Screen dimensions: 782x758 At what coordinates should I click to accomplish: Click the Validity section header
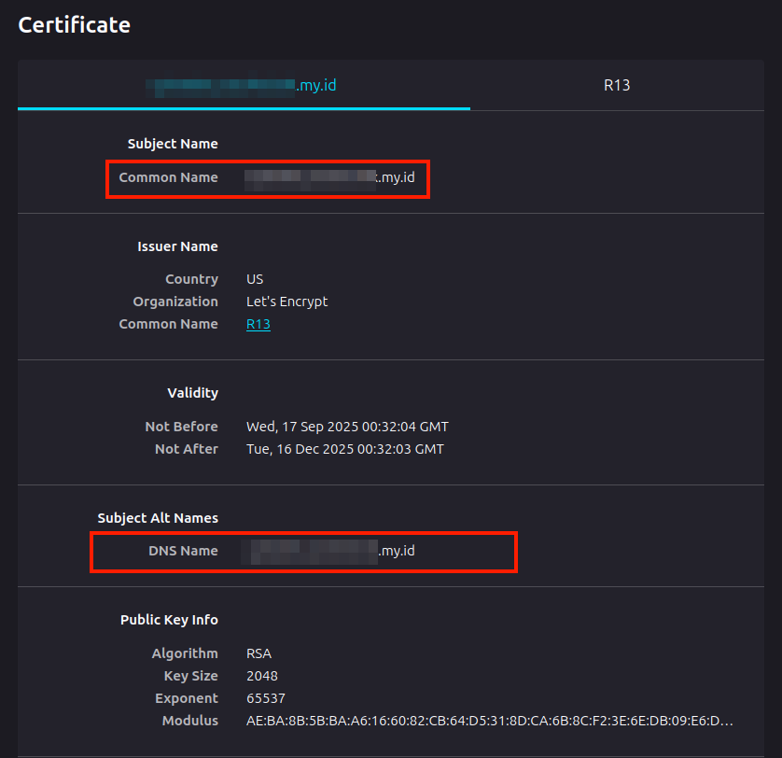tap(192, 393)
